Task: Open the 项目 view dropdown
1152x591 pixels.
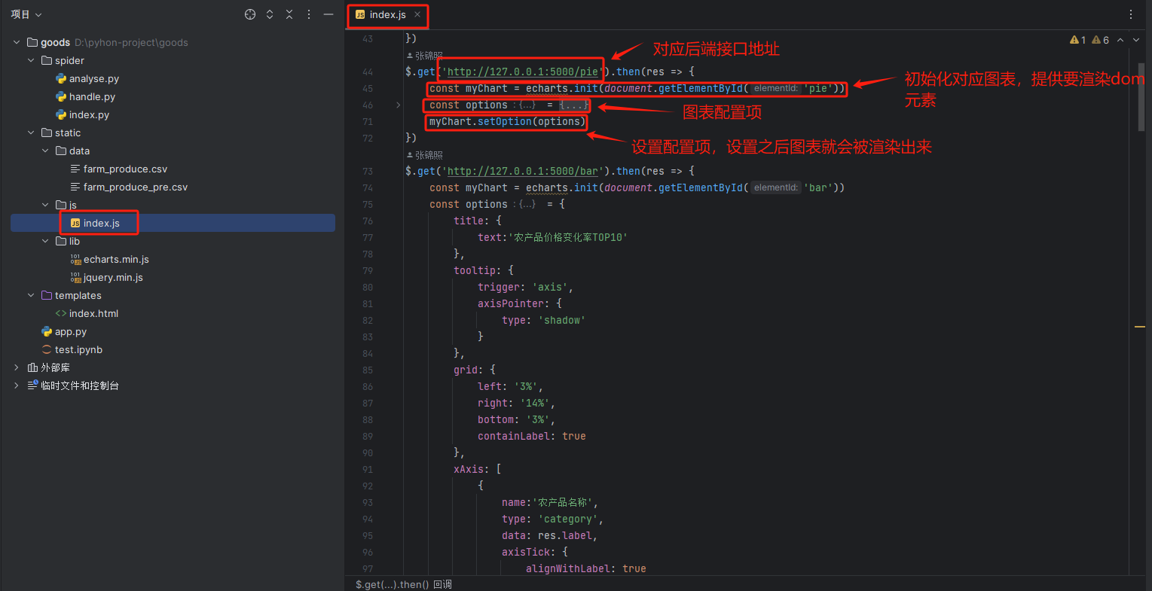Action: pos(26,14)
